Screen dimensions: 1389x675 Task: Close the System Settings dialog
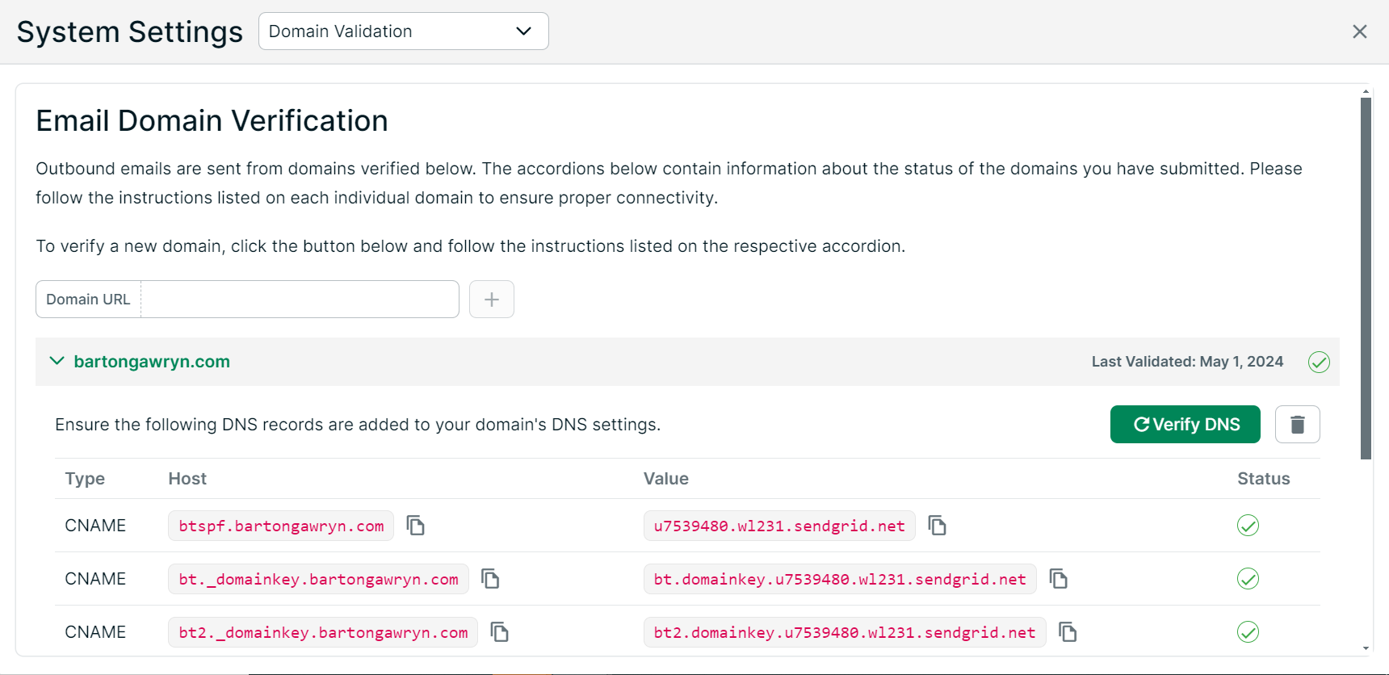click(1359, 31)
